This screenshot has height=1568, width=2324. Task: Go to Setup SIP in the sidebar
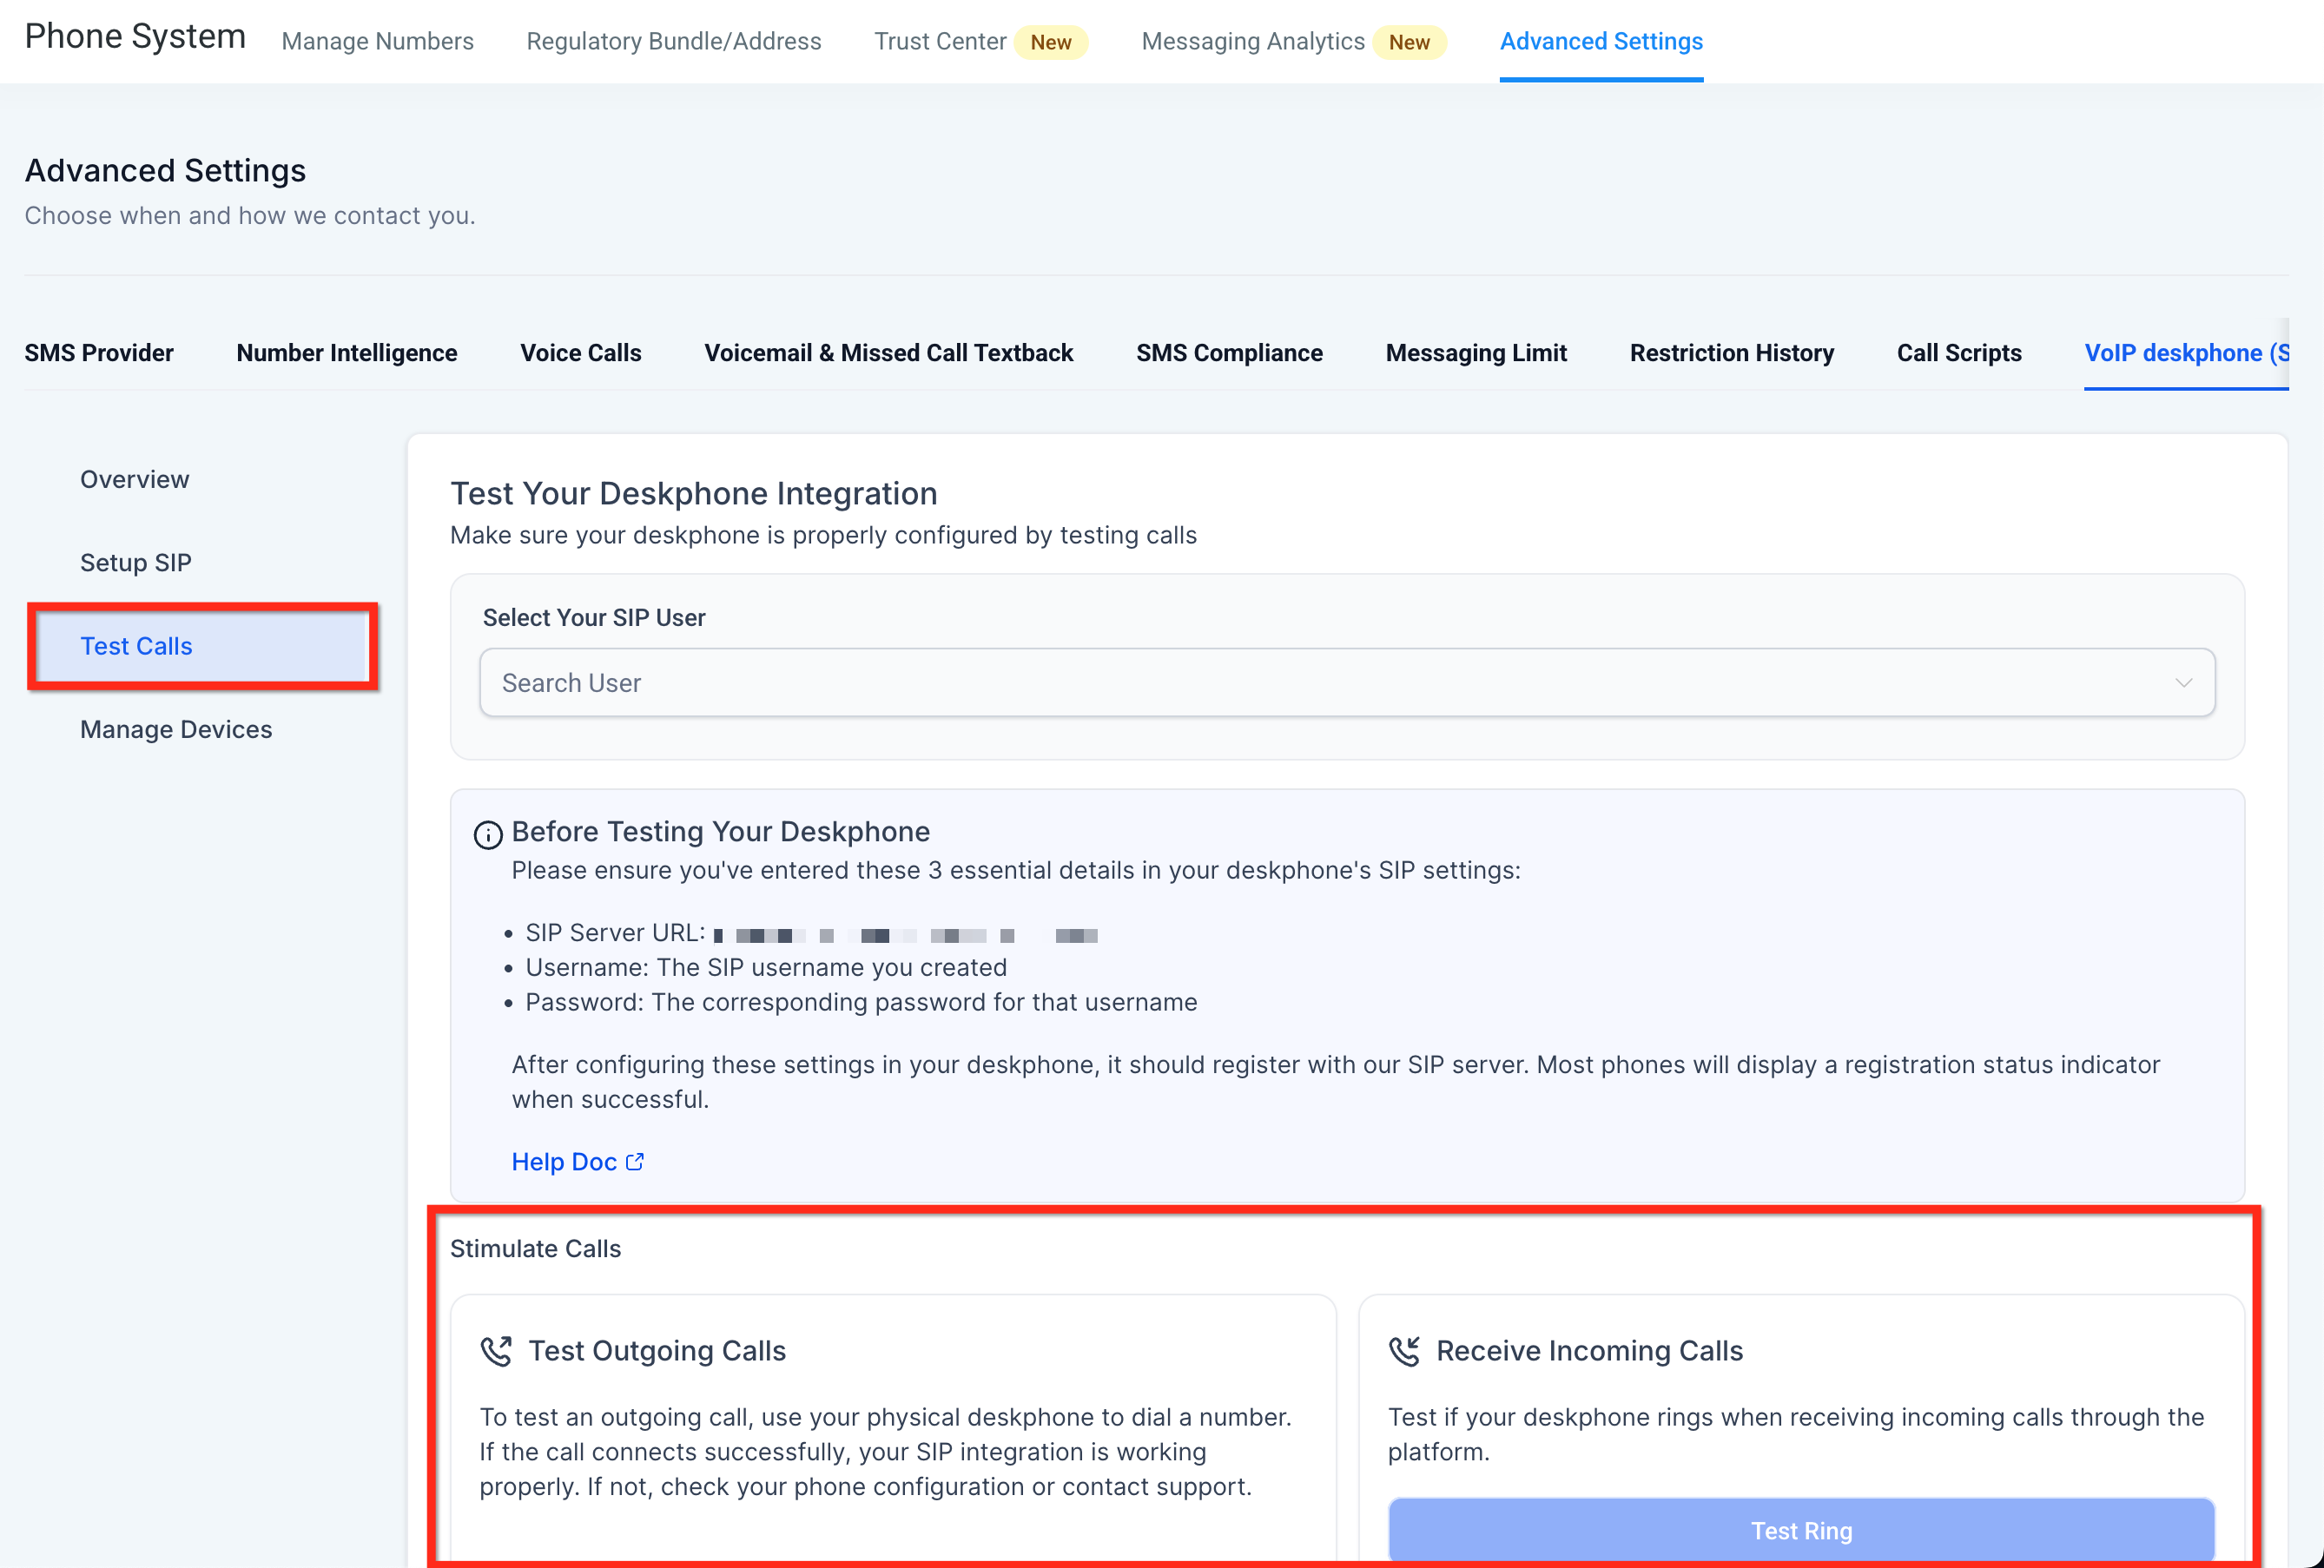(x=136, y=563)
